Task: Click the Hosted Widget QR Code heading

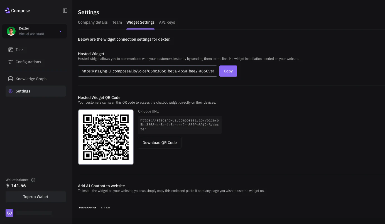Action: click(99, 98)
